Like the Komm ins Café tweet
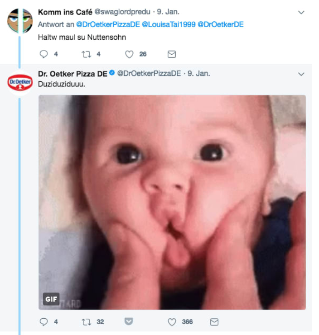319x335 pixels. click(x=129, y=54)
